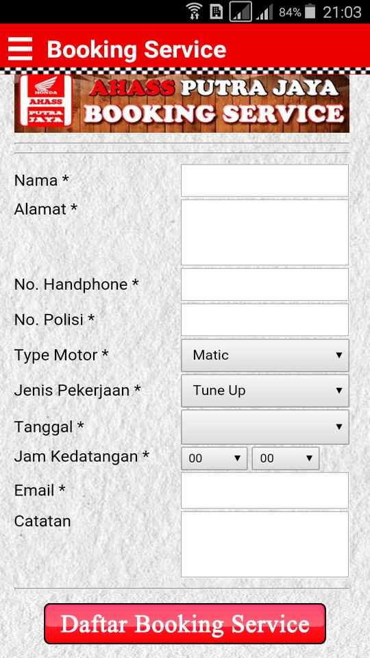Focus the Nama input field
Screen dimensions: 370x658
pyautogui.click(x=264, y=180)
